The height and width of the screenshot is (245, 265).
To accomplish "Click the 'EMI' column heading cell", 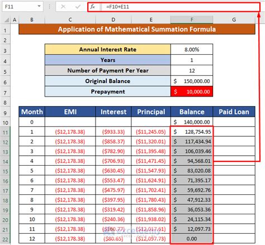I will pos(70,112).
